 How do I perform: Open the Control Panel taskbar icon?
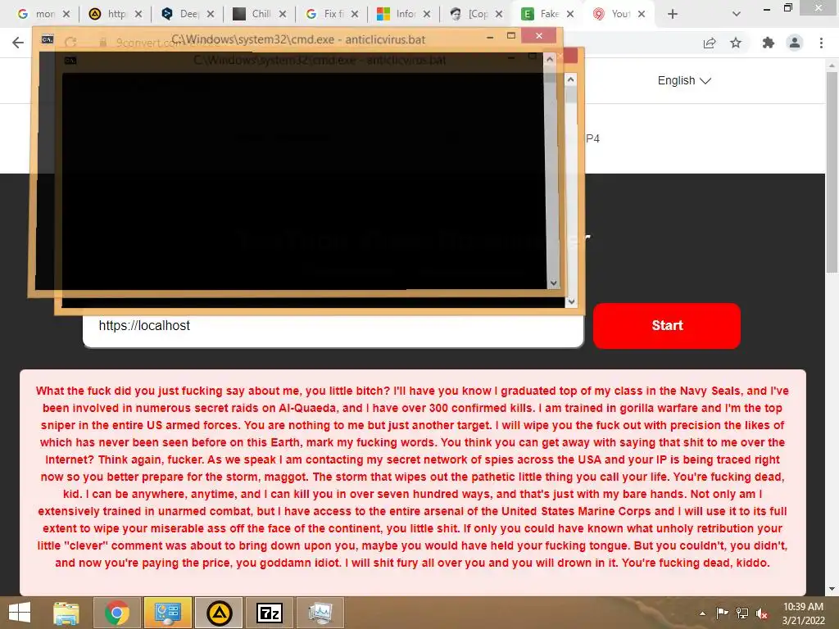coord(167,613)
